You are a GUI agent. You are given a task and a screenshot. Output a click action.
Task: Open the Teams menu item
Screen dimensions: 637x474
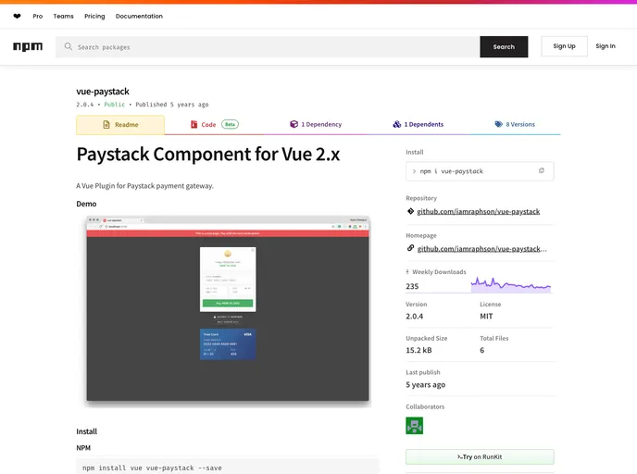[x=63, y=17]
